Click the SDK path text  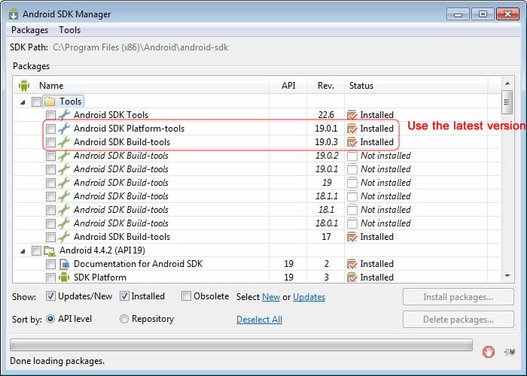point(141,47)
